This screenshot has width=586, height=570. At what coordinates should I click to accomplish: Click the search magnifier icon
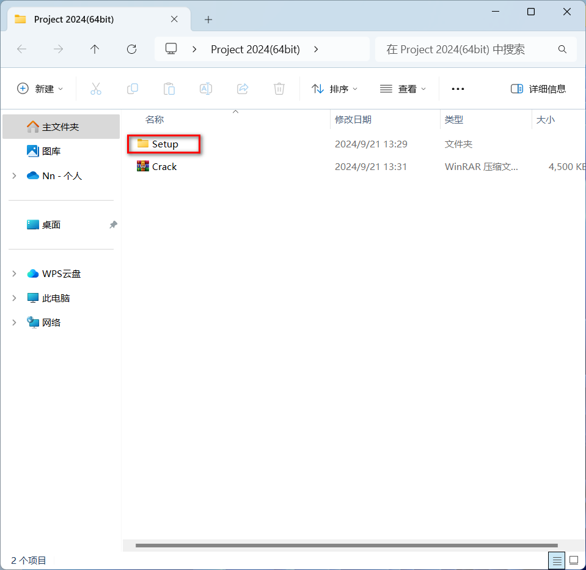click(562, 49)
